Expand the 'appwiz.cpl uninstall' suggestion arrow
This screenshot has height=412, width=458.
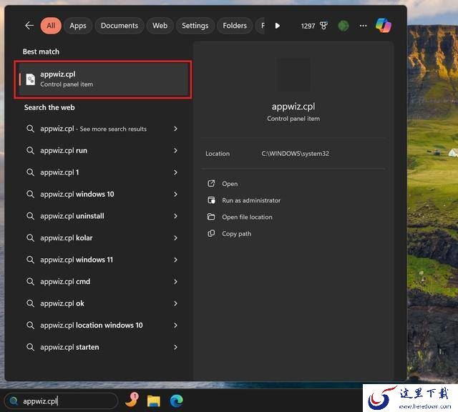[x=175, y=216]
